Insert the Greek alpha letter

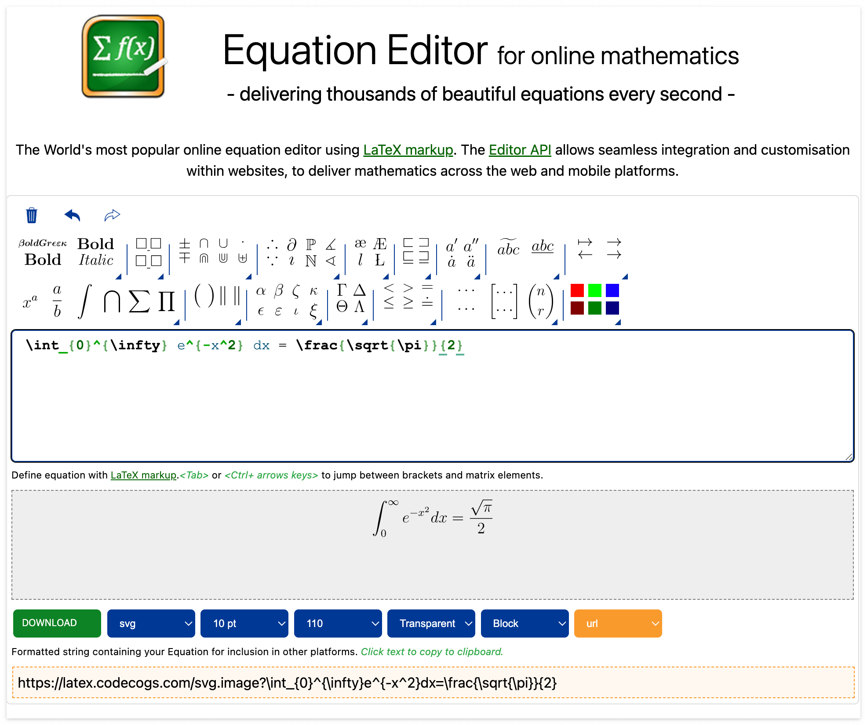tap(261, 291)
